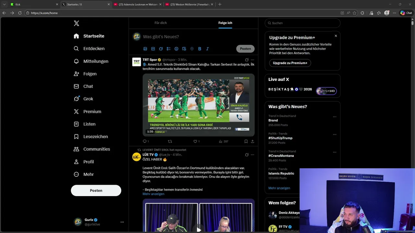Image resolution: width=415 pixels, height=233 pixels.
Task: Reply to the TRT Spor post
Action: coord(145,141)
